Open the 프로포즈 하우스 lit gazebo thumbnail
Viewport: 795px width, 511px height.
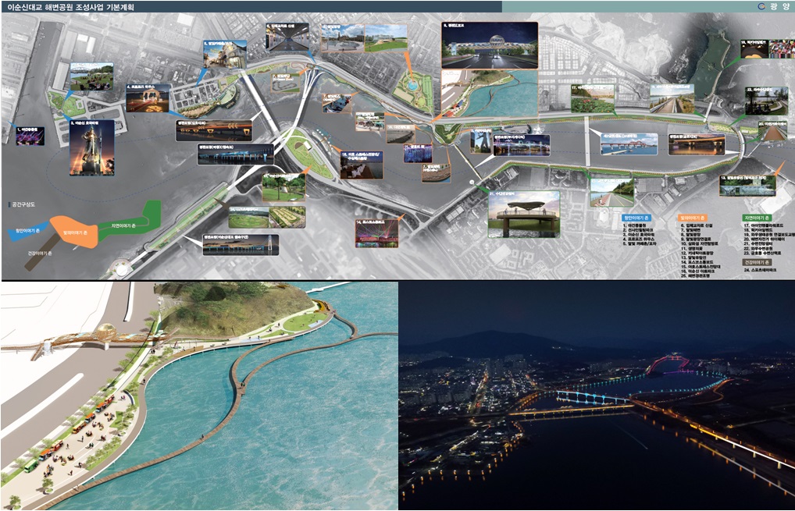(x=148, y=98)
